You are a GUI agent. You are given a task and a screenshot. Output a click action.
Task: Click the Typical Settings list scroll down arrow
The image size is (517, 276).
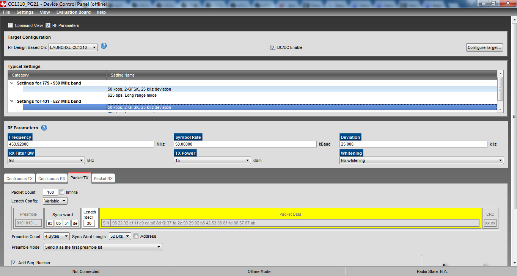(x=500, y=109)
